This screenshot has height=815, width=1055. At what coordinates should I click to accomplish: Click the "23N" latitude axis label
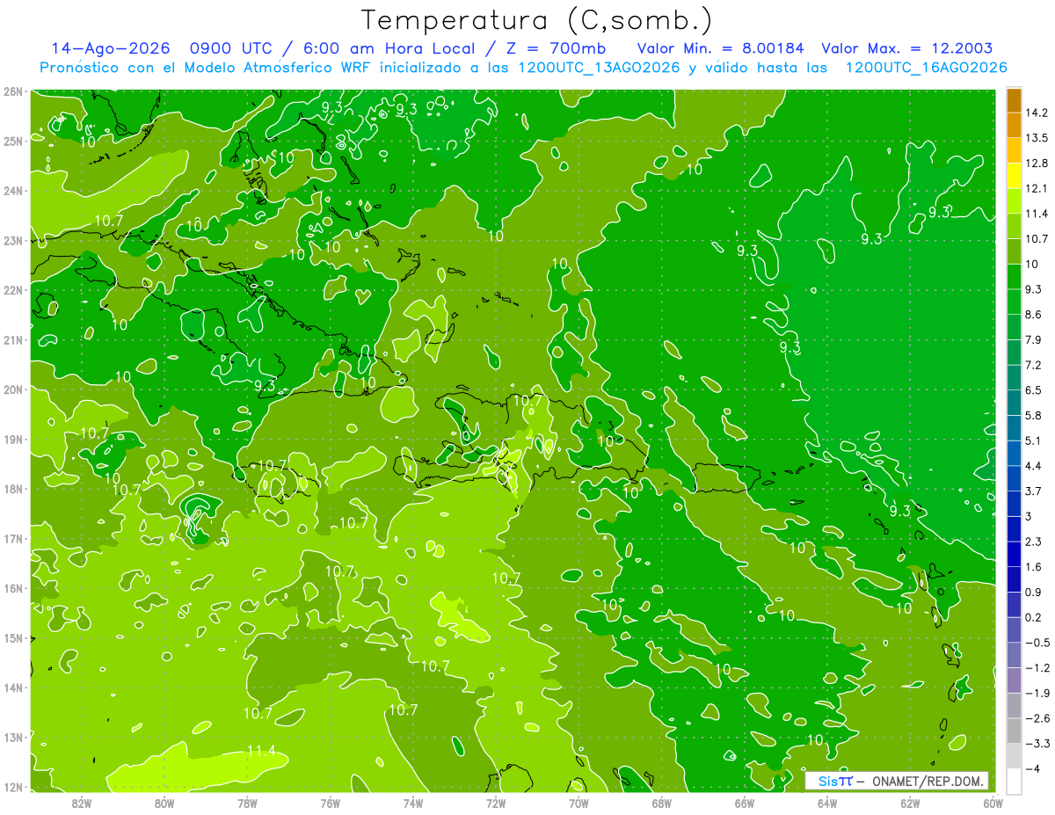pos(13,240)
